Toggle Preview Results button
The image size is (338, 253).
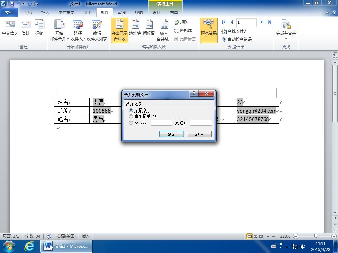coord(209,31)
